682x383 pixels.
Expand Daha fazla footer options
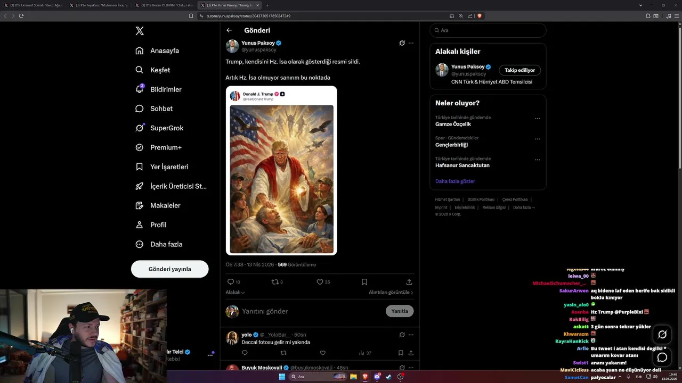[524, 207]
